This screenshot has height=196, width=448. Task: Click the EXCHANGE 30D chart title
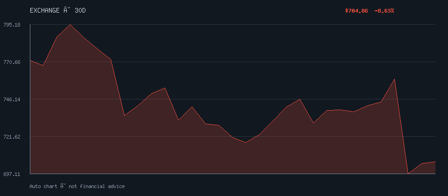pos(58,11)
